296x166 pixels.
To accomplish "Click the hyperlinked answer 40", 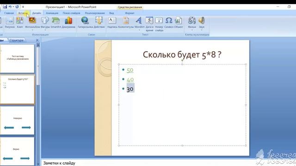I will coord(130,80).
